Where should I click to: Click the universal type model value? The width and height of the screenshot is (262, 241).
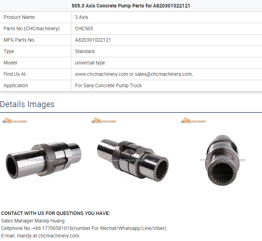coord(90,63)
